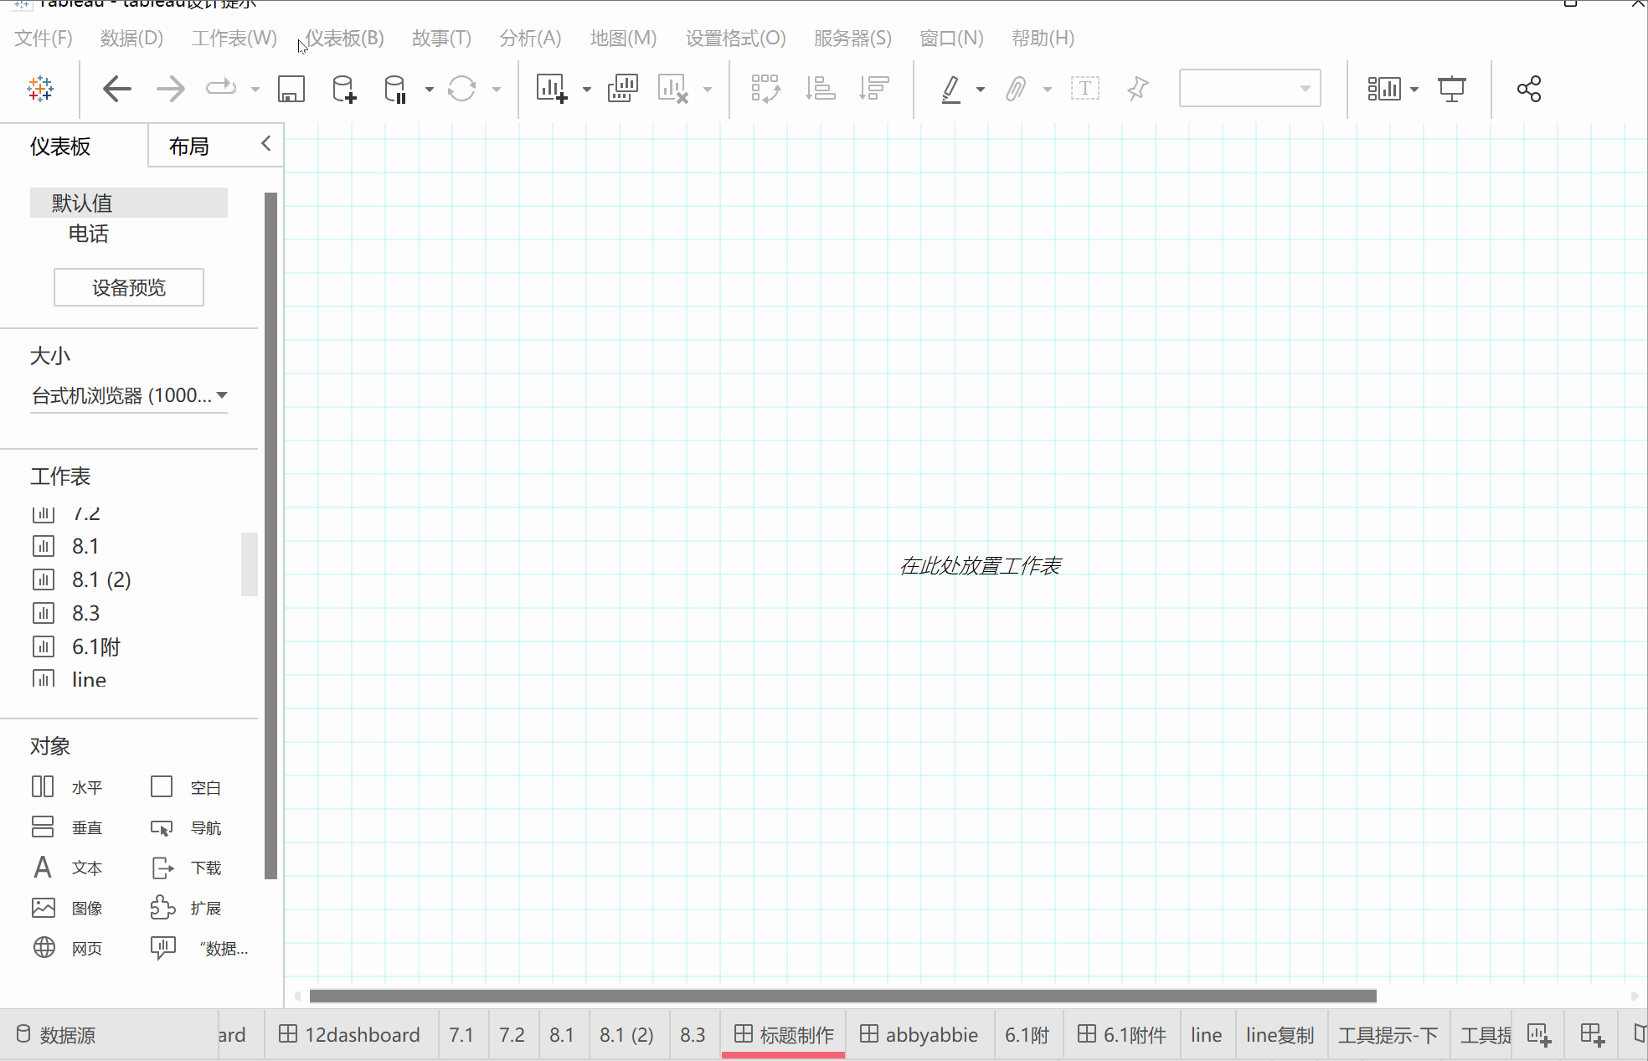
Task: Click the horizontal canvas scrollbar
Action: [x=842, y=996]
